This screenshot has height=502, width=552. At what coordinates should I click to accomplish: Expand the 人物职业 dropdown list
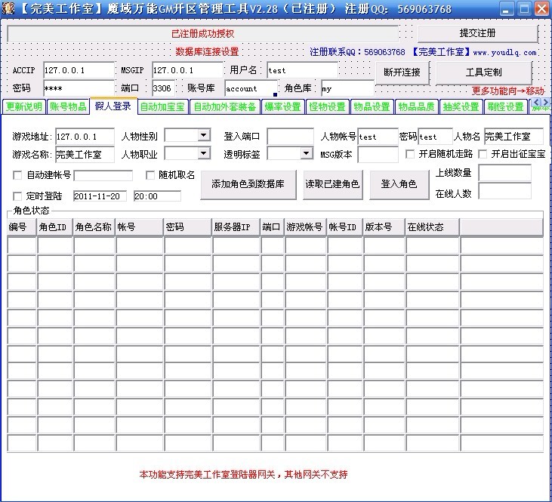point(203,154)
